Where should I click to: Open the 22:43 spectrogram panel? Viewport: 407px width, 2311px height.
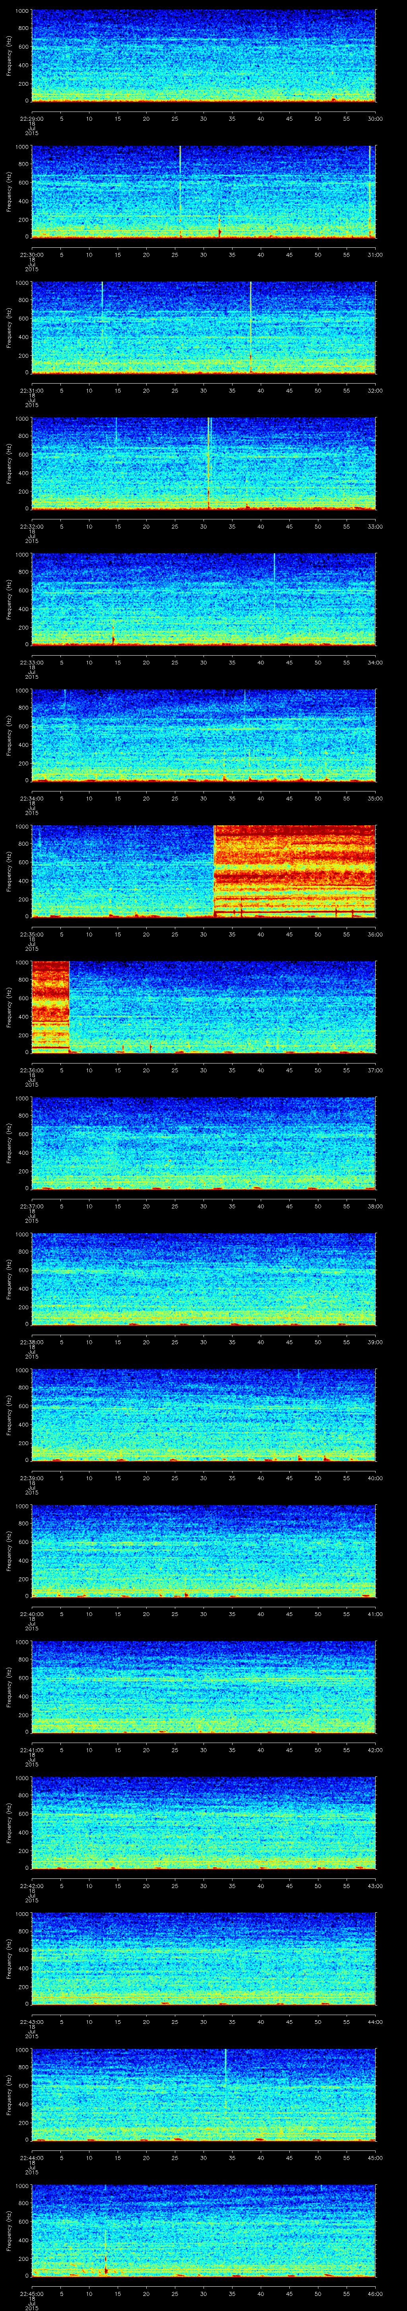click(x=203, y=1958)
